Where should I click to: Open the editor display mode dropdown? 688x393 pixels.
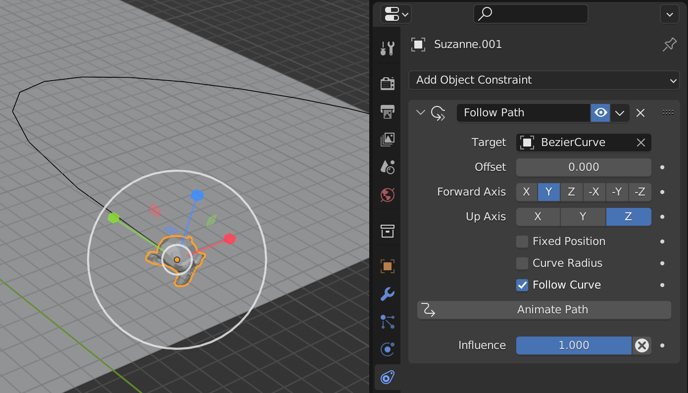[x=395, y=14]
